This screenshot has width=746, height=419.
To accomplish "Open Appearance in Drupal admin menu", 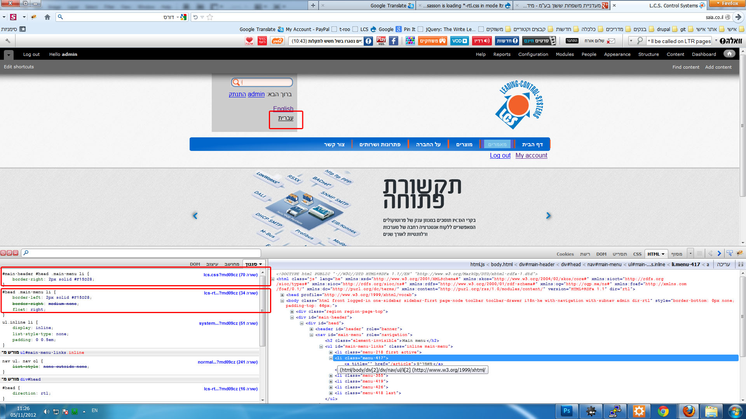I will click(x=617, y=54).
